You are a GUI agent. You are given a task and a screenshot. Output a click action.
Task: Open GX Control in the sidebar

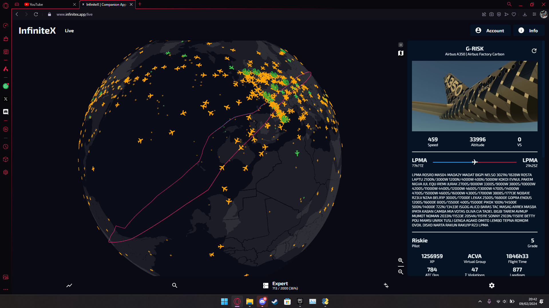6,26
